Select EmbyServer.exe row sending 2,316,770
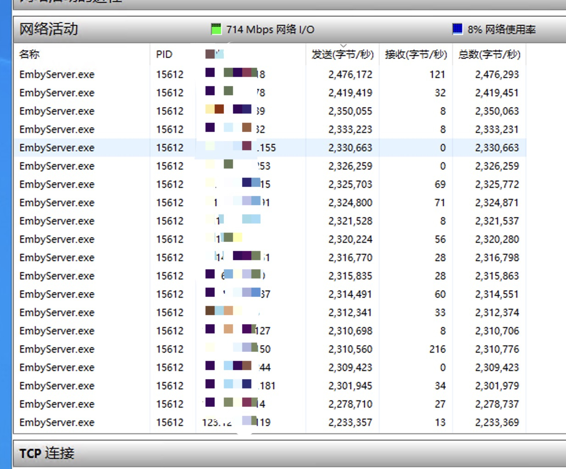Screen dimensions: 566x469 (x=270, y=257)
